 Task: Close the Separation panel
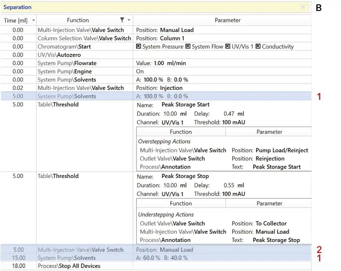click(x=303, y=7)
